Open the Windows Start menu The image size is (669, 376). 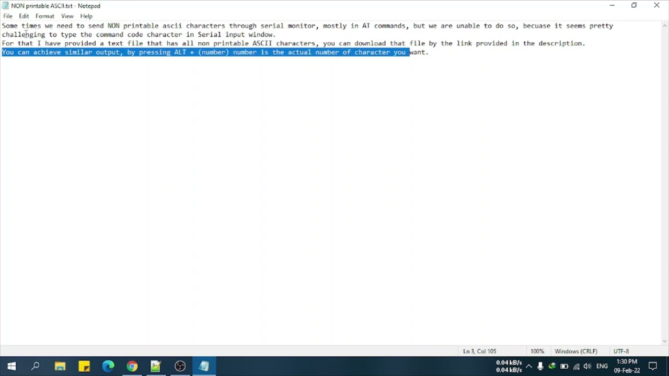click(11, 366)
